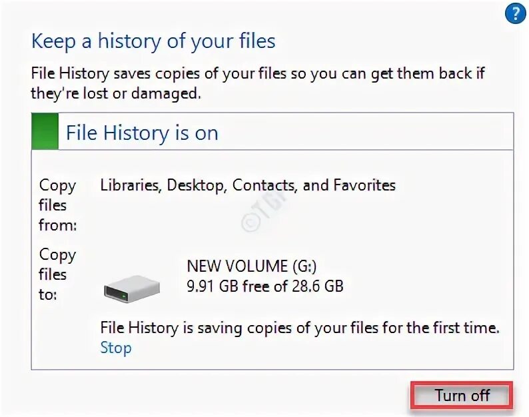This screenshot has width=529, height=417.
Task: Click the File History description paragraph
Action: tap(257, 73)
